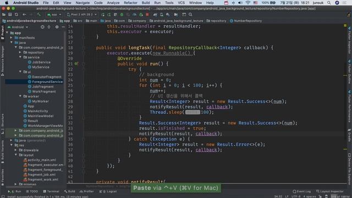The image size is (352, 198).
Task: Collapse the app module tree node
Action: tap(7, 33)
